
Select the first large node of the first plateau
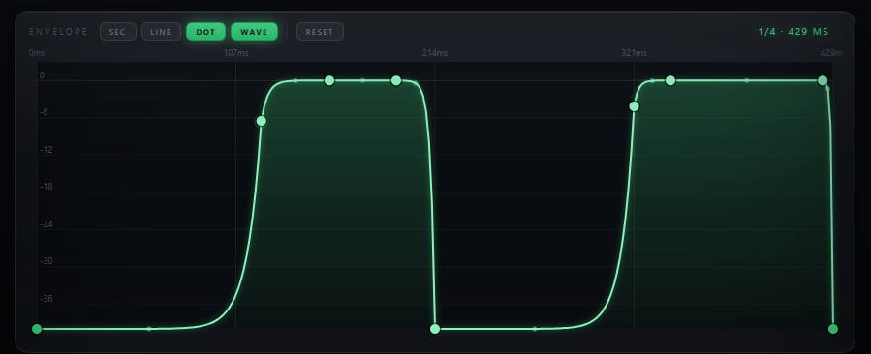[x=329, y=80]
